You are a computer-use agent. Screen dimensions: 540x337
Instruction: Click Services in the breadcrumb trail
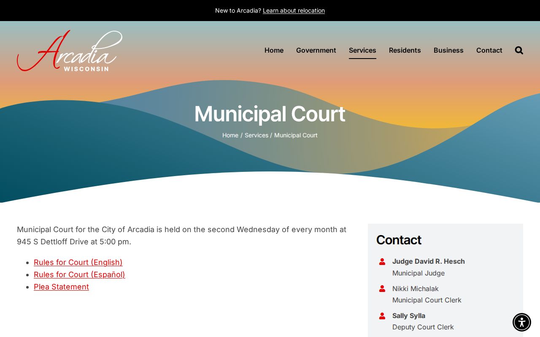(x=256, y=135)
